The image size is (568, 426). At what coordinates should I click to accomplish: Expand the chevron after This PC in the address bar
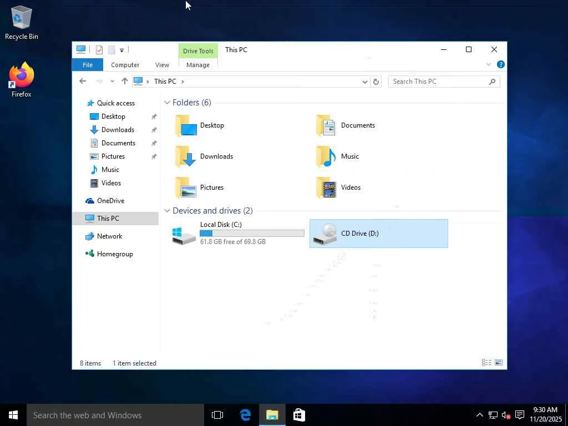click(182, 82)
